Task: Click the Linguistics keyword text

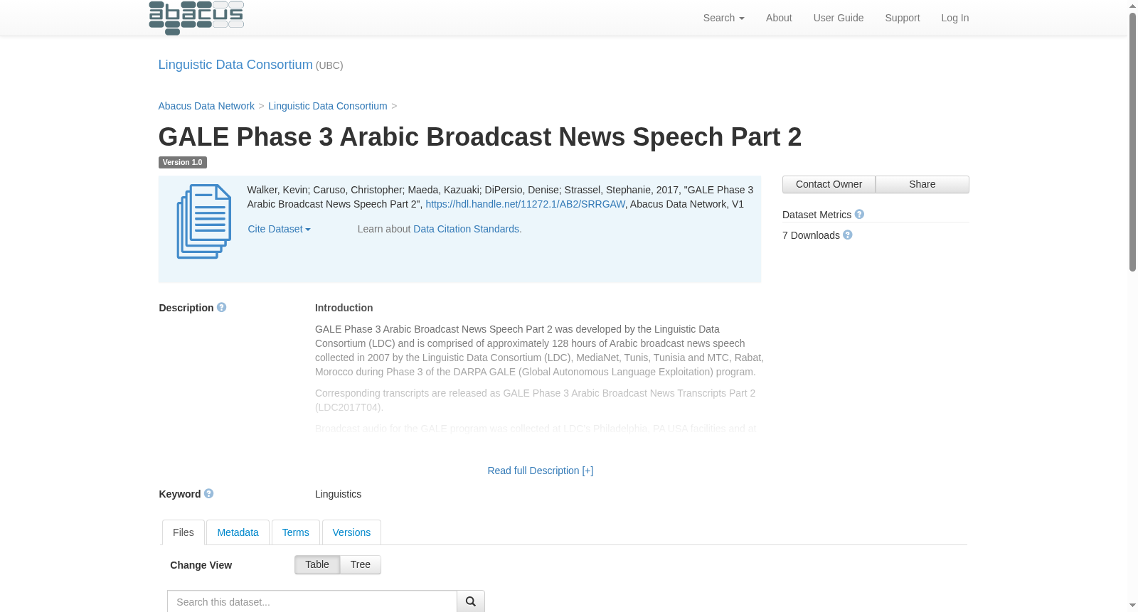Action: click(338, 494)
